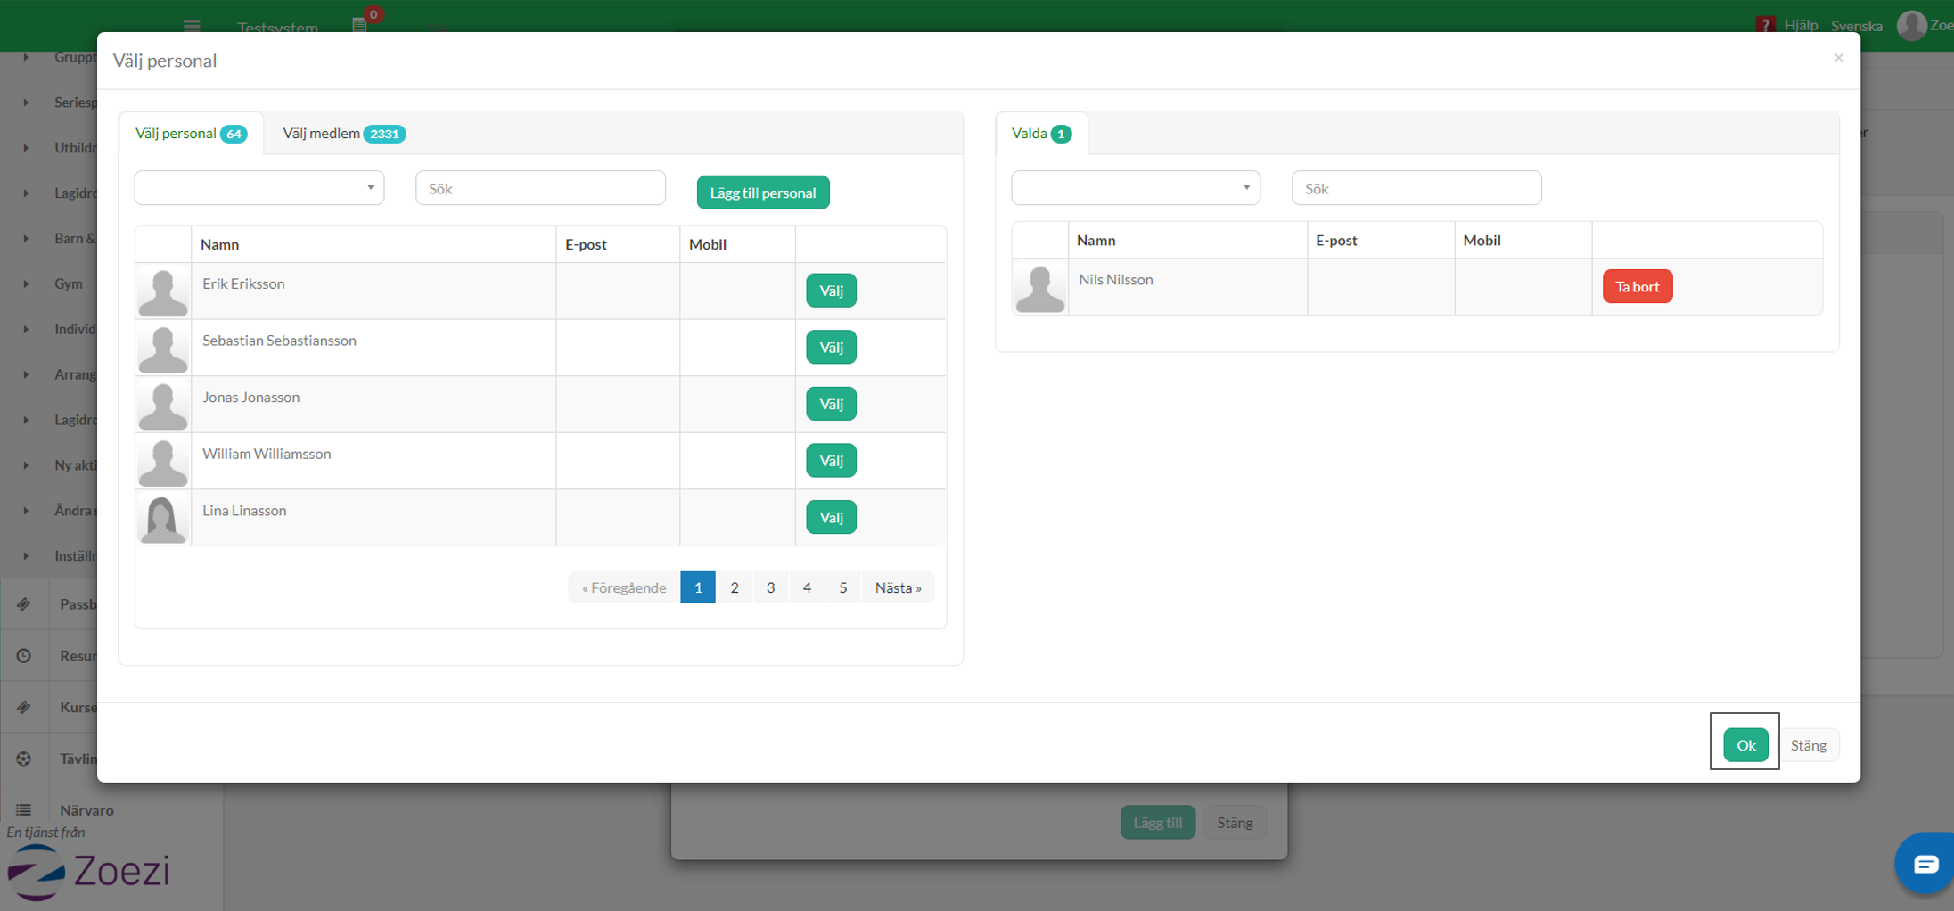Viewport: 1954px width, 911px height.
Task: Click the name Nils Nilsson
Action: click(x=1116, y=280)
